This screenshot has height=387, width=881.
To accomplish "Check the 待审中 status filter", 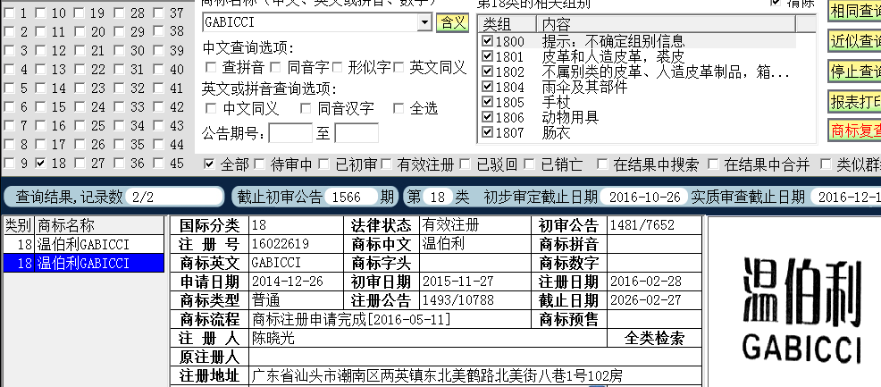I will click(259, 164).
